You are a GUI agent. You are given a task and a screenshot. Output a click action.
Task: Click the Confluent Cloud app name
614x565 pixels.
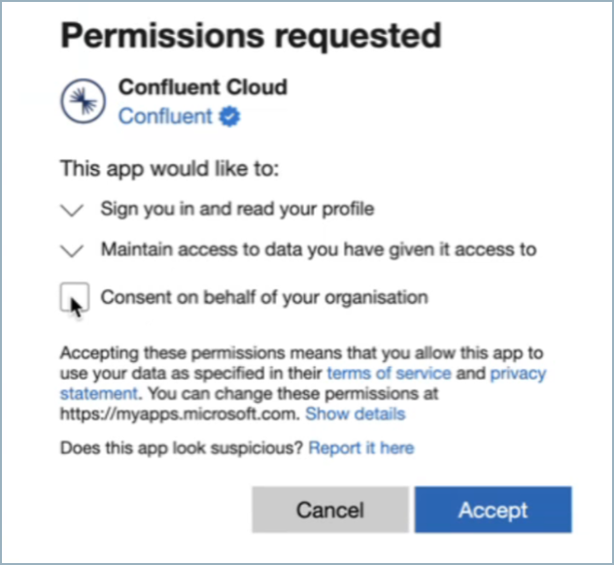click(x=202, y=87)
